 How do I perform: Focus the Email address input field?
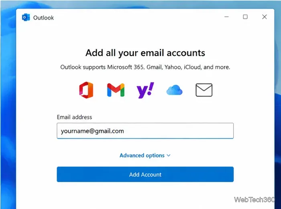tap(145, 131)
